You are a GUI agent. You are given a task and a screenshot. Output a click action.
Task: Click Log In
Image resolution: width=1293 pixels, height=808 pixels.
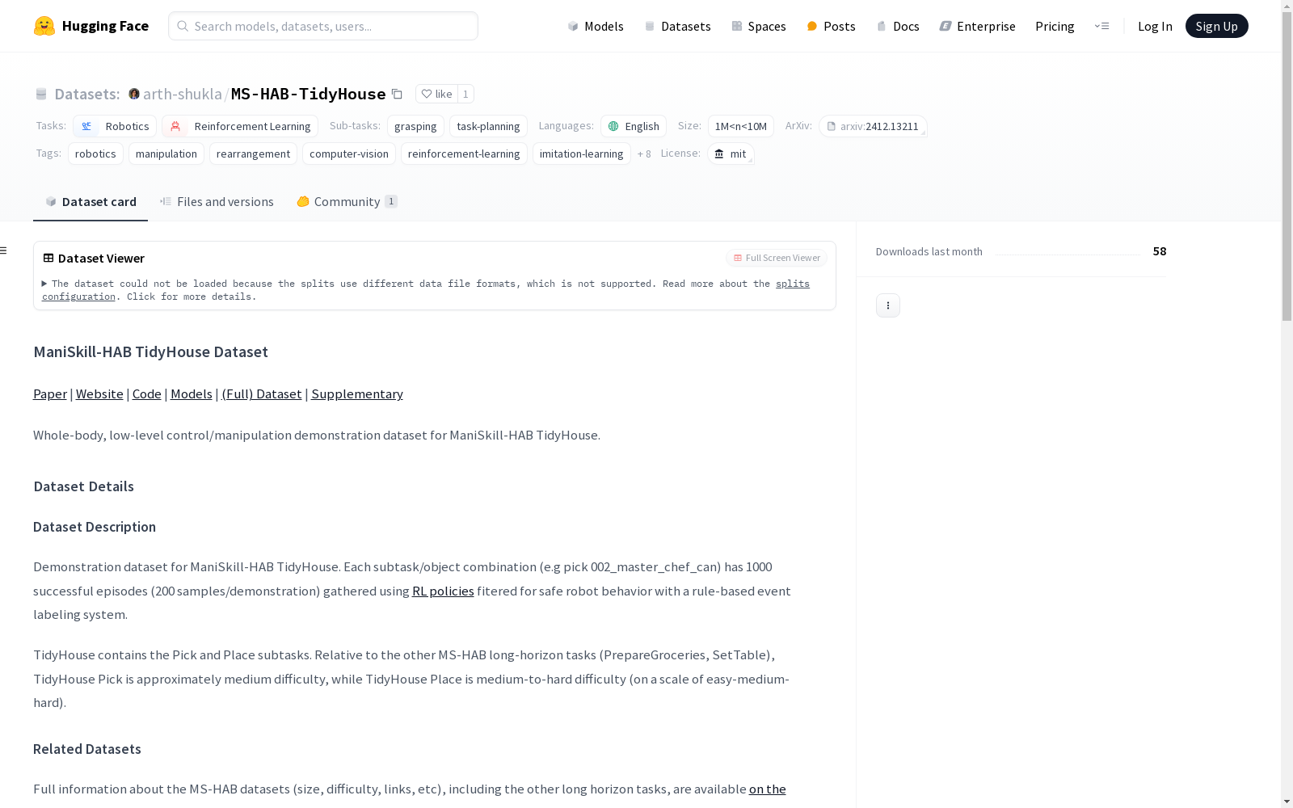click(1155, 26)
